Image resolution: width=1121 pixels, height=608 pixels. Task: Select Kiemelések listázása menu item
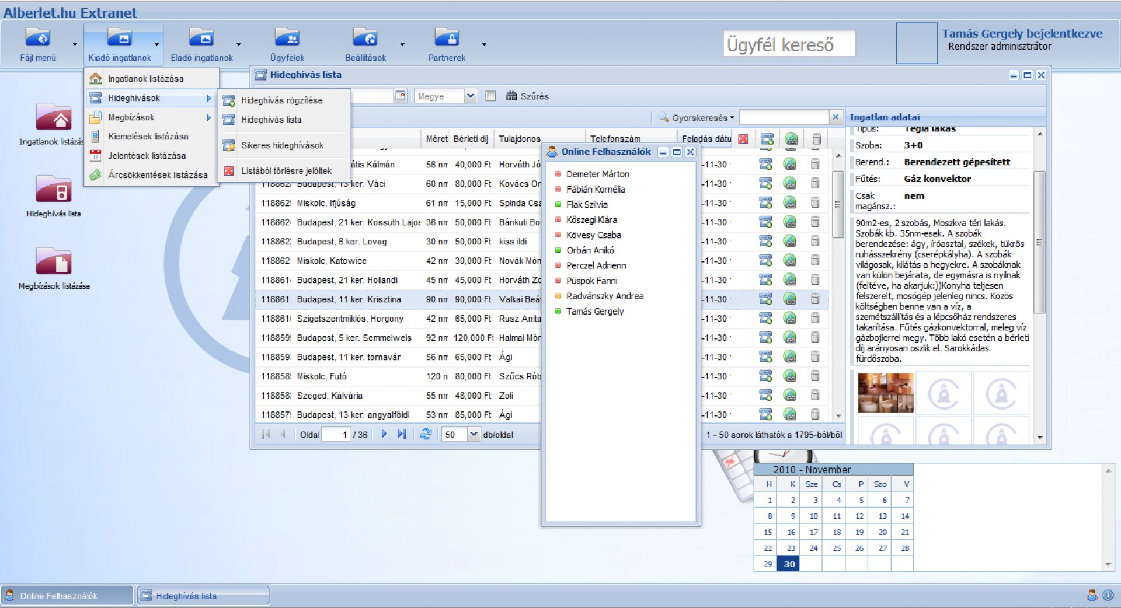152,137
